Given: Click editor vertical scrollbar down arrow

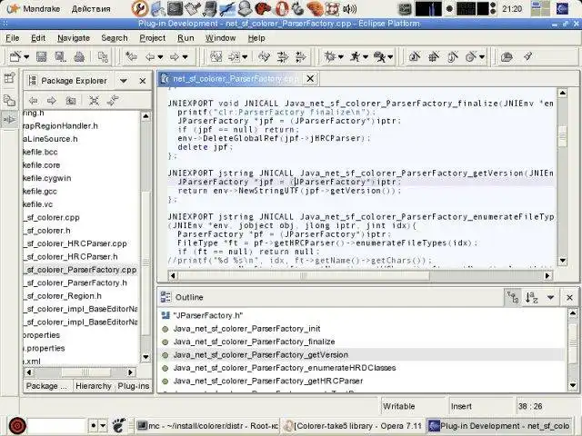Looking at the screenshot, I should click(563, 261).
